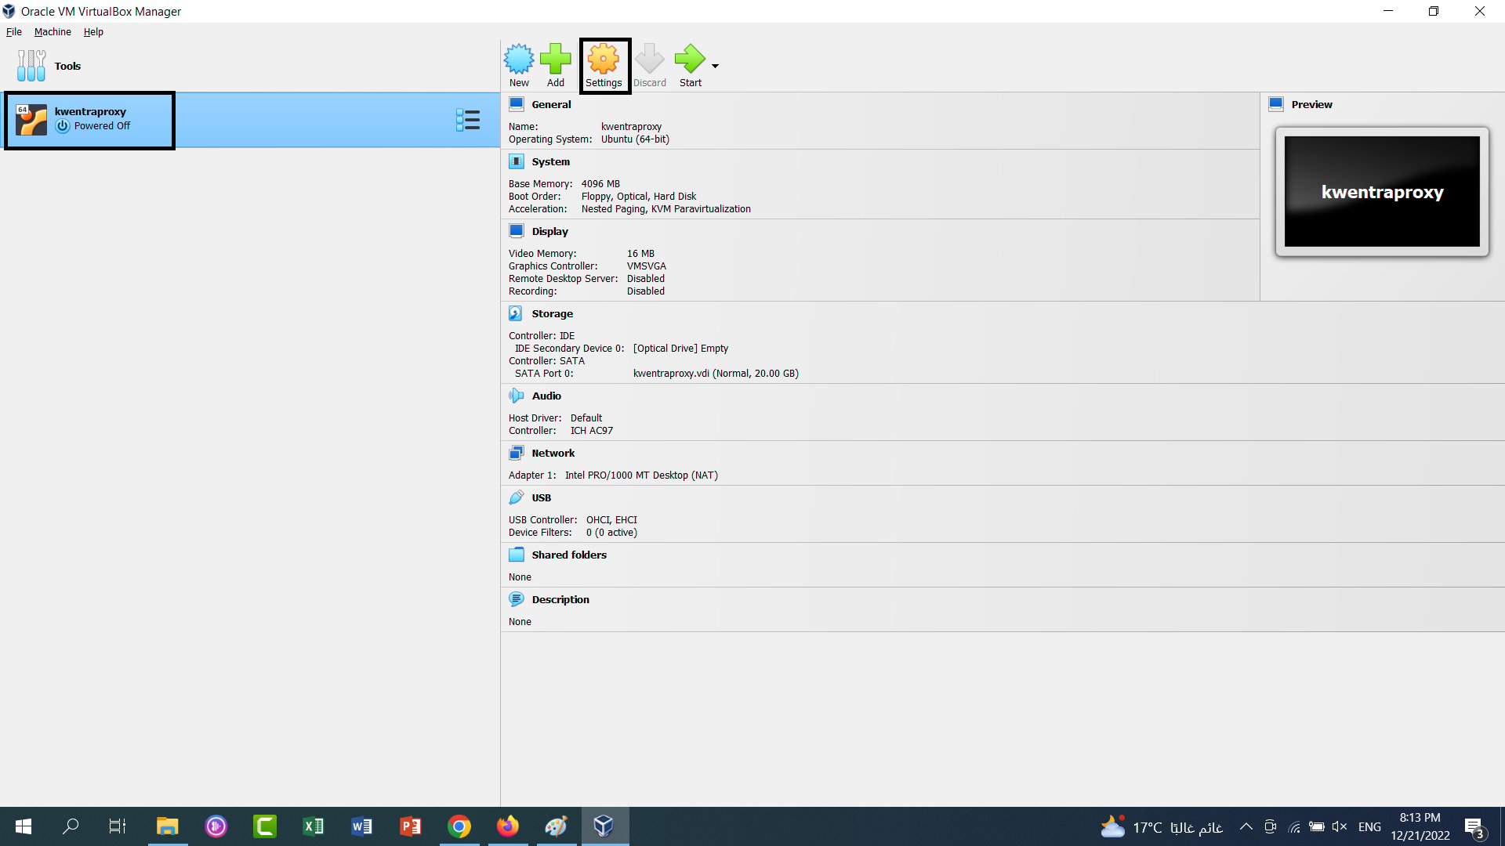1505x846 pixels.
Task: Click the Preview header label
Action: point(1312,104)
